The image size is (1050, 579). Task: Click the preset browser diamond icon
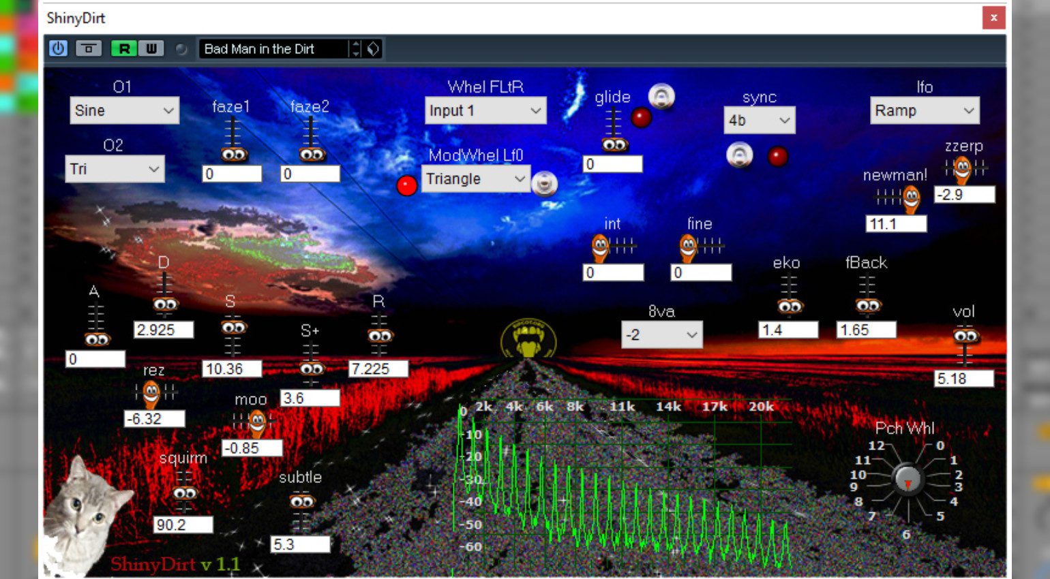point(373,48)
